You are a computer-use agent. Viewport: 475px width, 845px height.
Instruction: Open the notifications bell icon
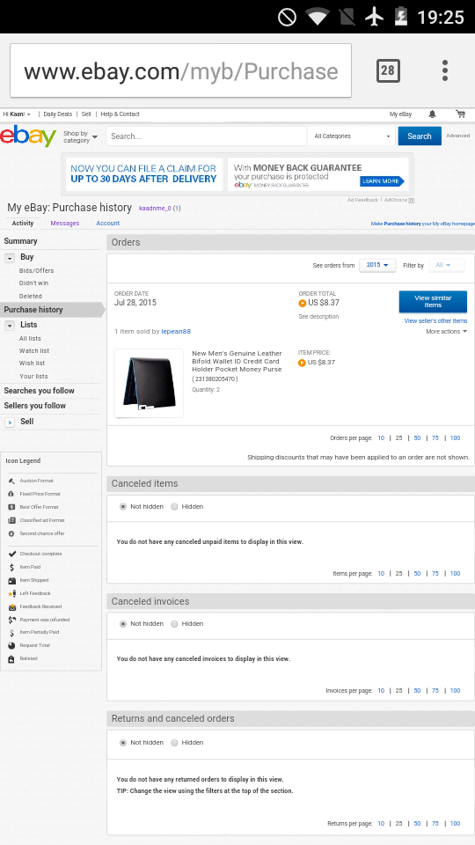(x=433, y=114)
